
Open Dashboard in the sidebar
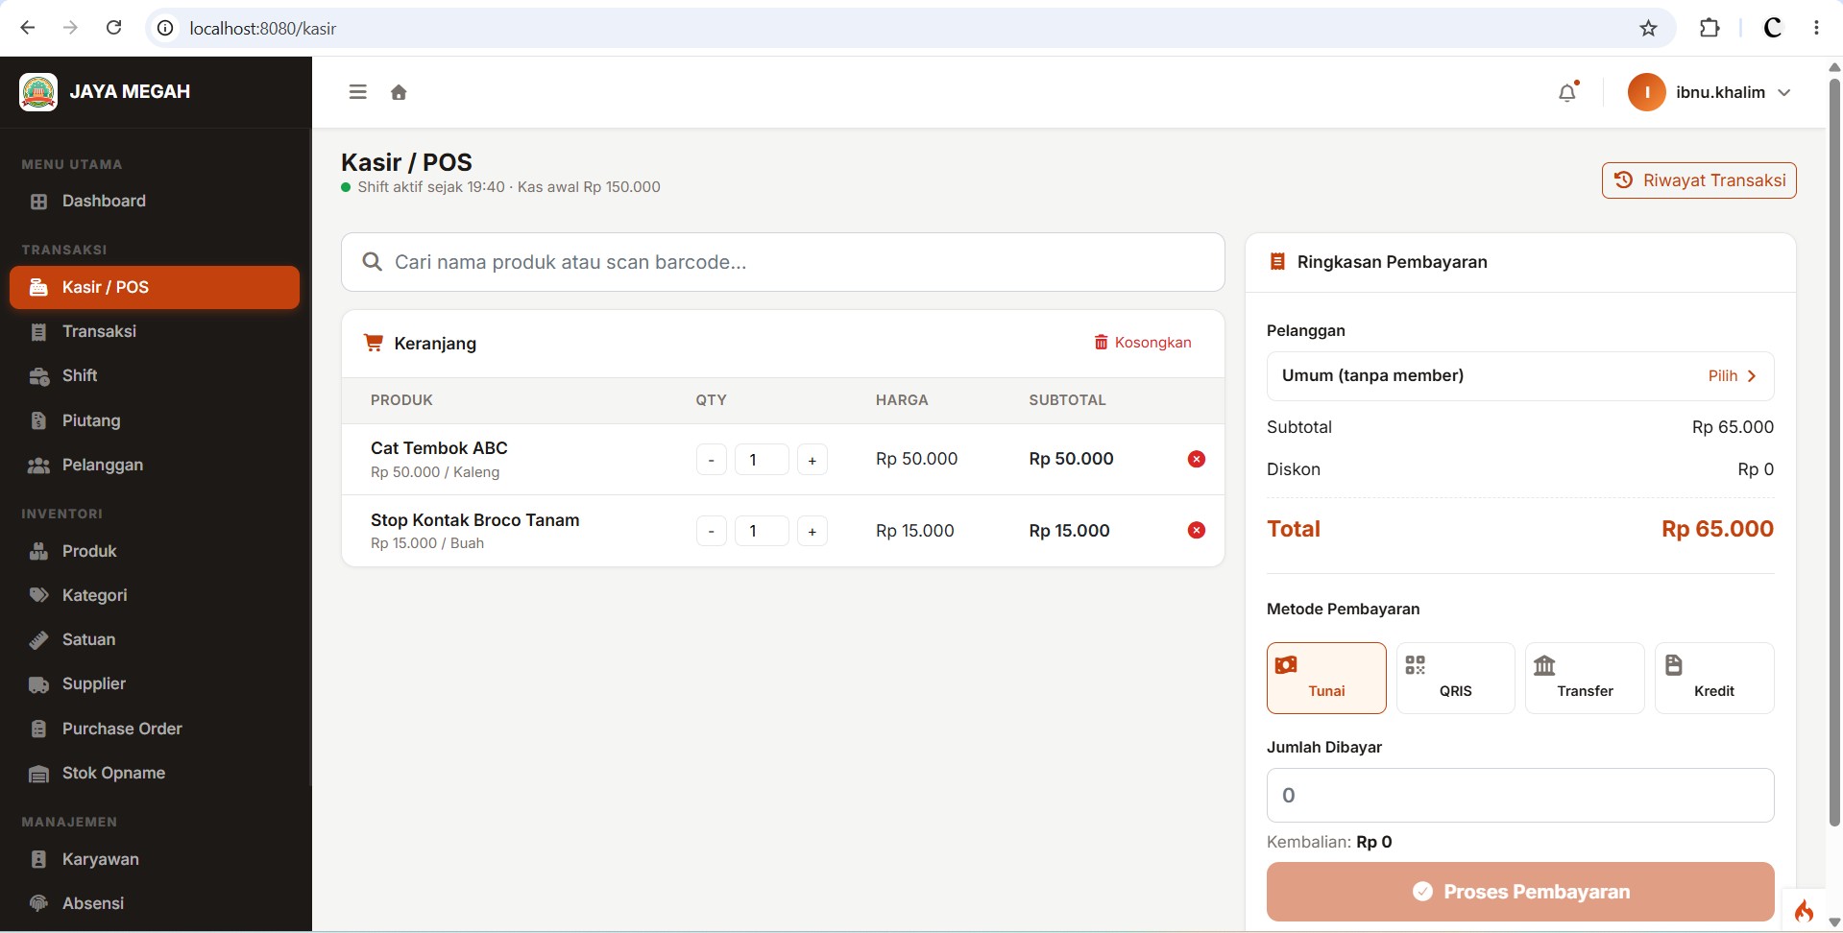click(155, 201)
